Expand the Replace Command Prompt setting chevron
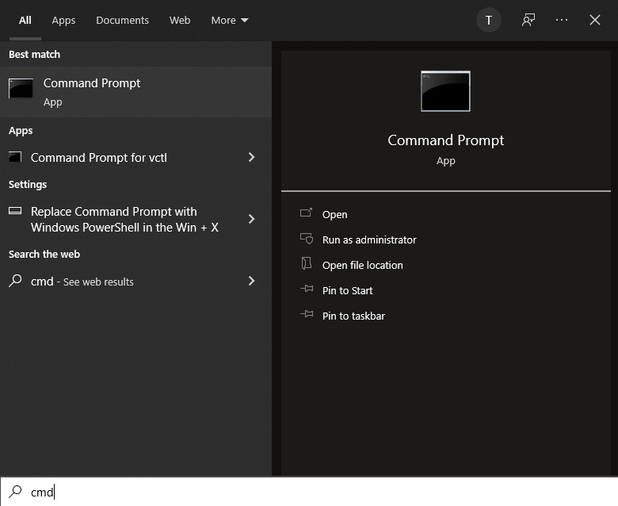Viewport: 618px width, 506px height. [x=251, y=219]
